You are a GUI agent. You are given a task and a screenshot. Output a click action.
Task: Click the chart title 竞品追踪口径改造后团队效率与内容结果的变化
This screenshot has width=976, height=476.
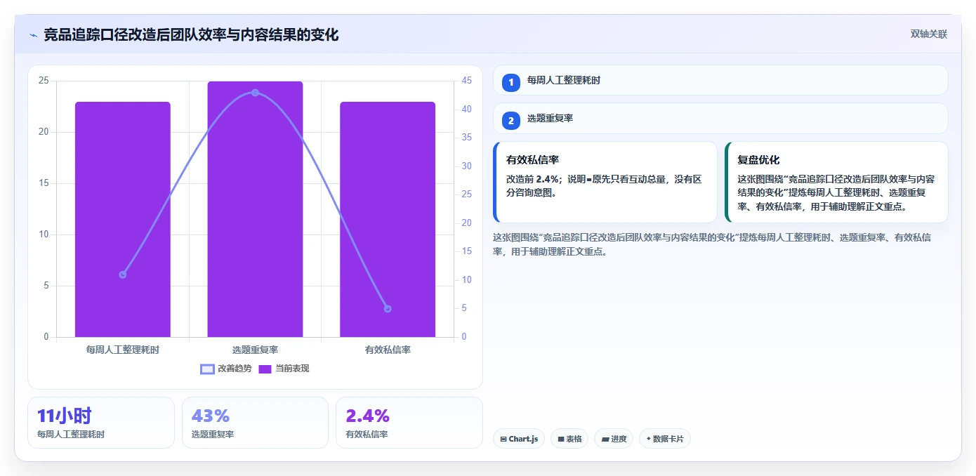[x=191, y=34]
